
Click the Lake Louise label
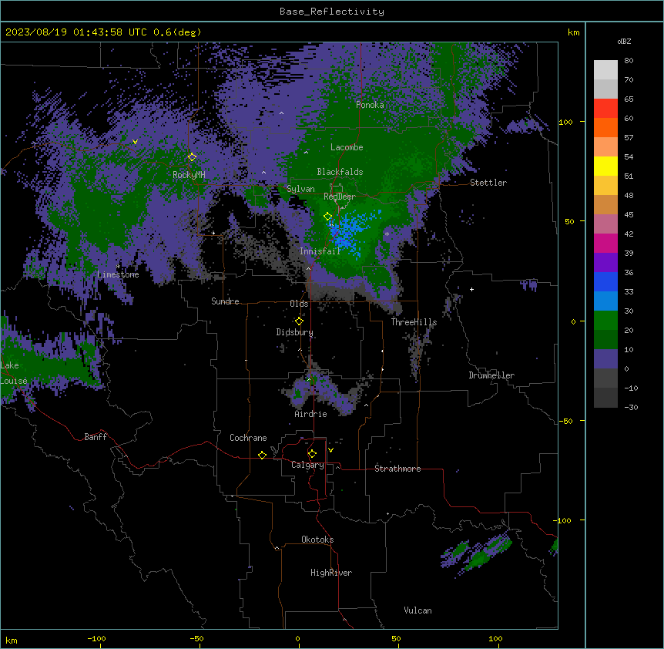coord(13,373)
